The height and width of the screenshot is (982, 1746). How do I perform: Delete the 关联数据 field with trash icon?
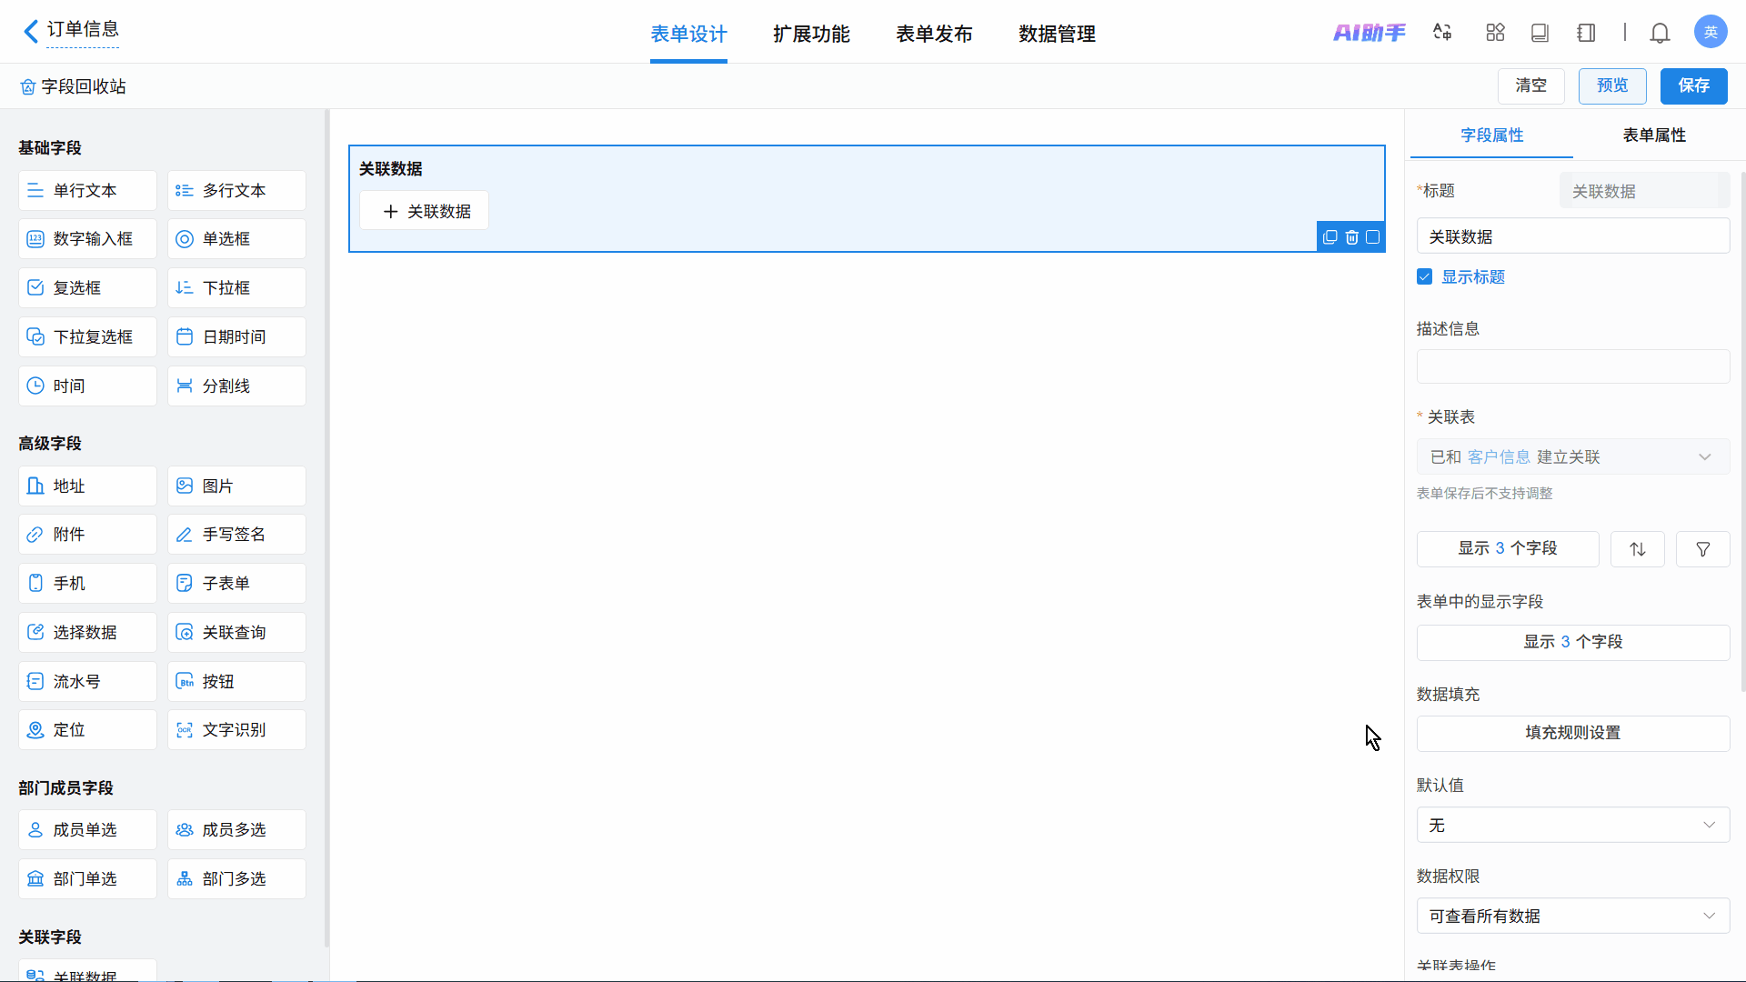(x=1351, y=237)
